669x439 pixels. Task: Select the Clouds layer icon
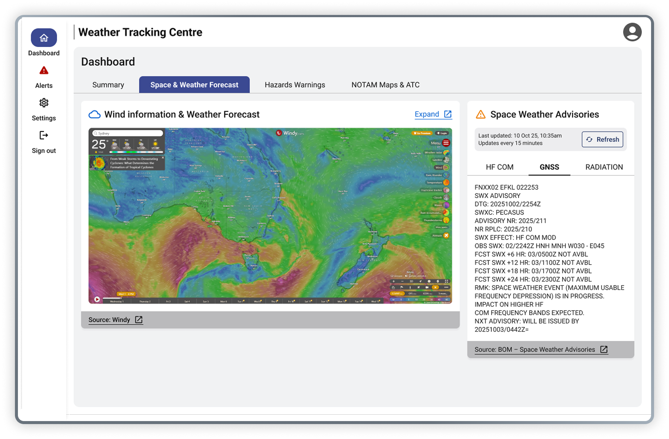446,198
